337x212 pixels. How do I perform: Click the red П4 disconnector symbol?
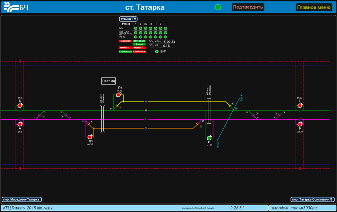pos(118,95)
